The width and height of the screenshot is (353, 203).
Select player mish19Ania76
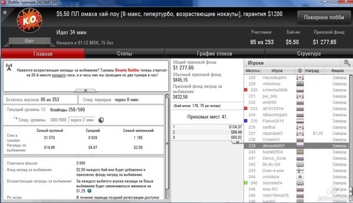click(275, 195)
